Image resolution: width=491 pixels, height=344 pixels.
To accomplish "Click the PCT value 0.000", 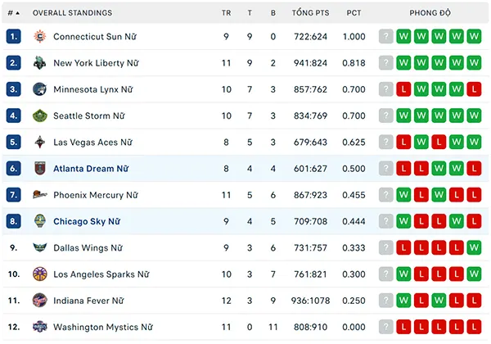I will 354,327.
